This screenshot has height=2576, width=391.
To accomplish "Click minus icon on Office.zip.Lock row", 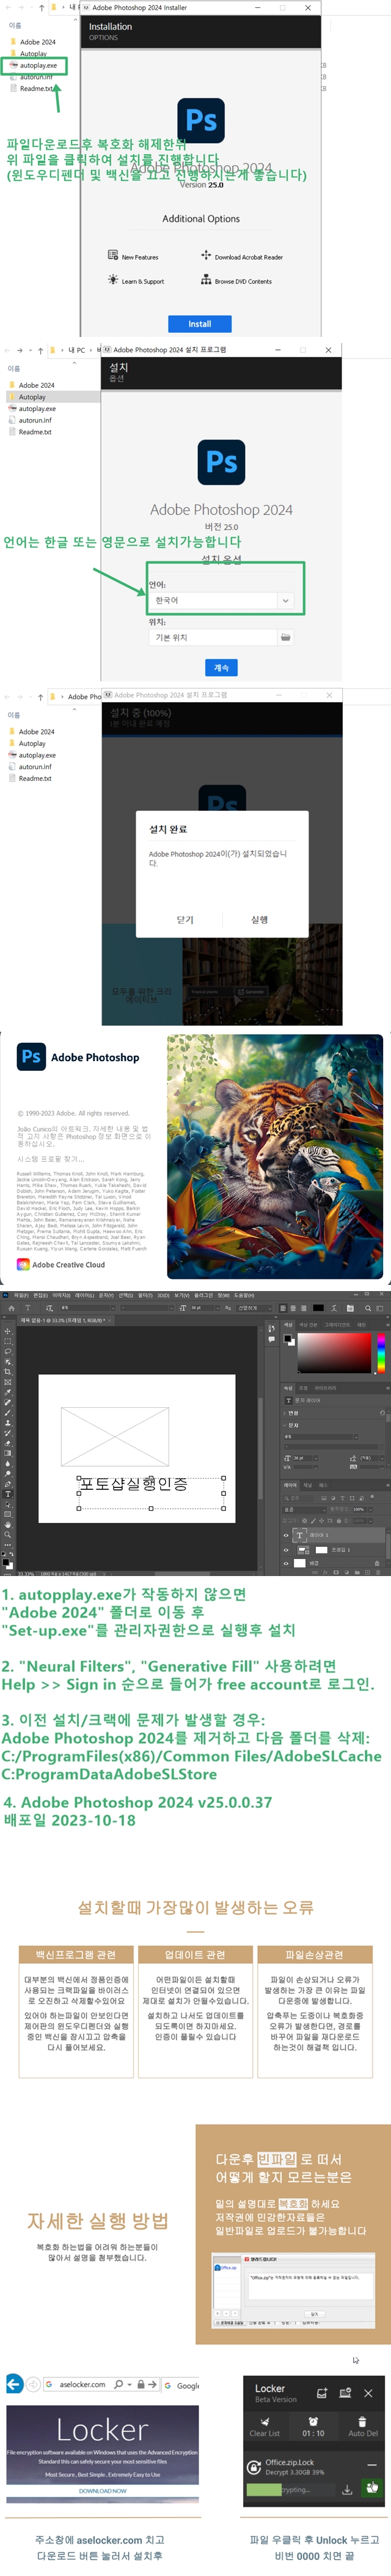I will point(372,2464).
